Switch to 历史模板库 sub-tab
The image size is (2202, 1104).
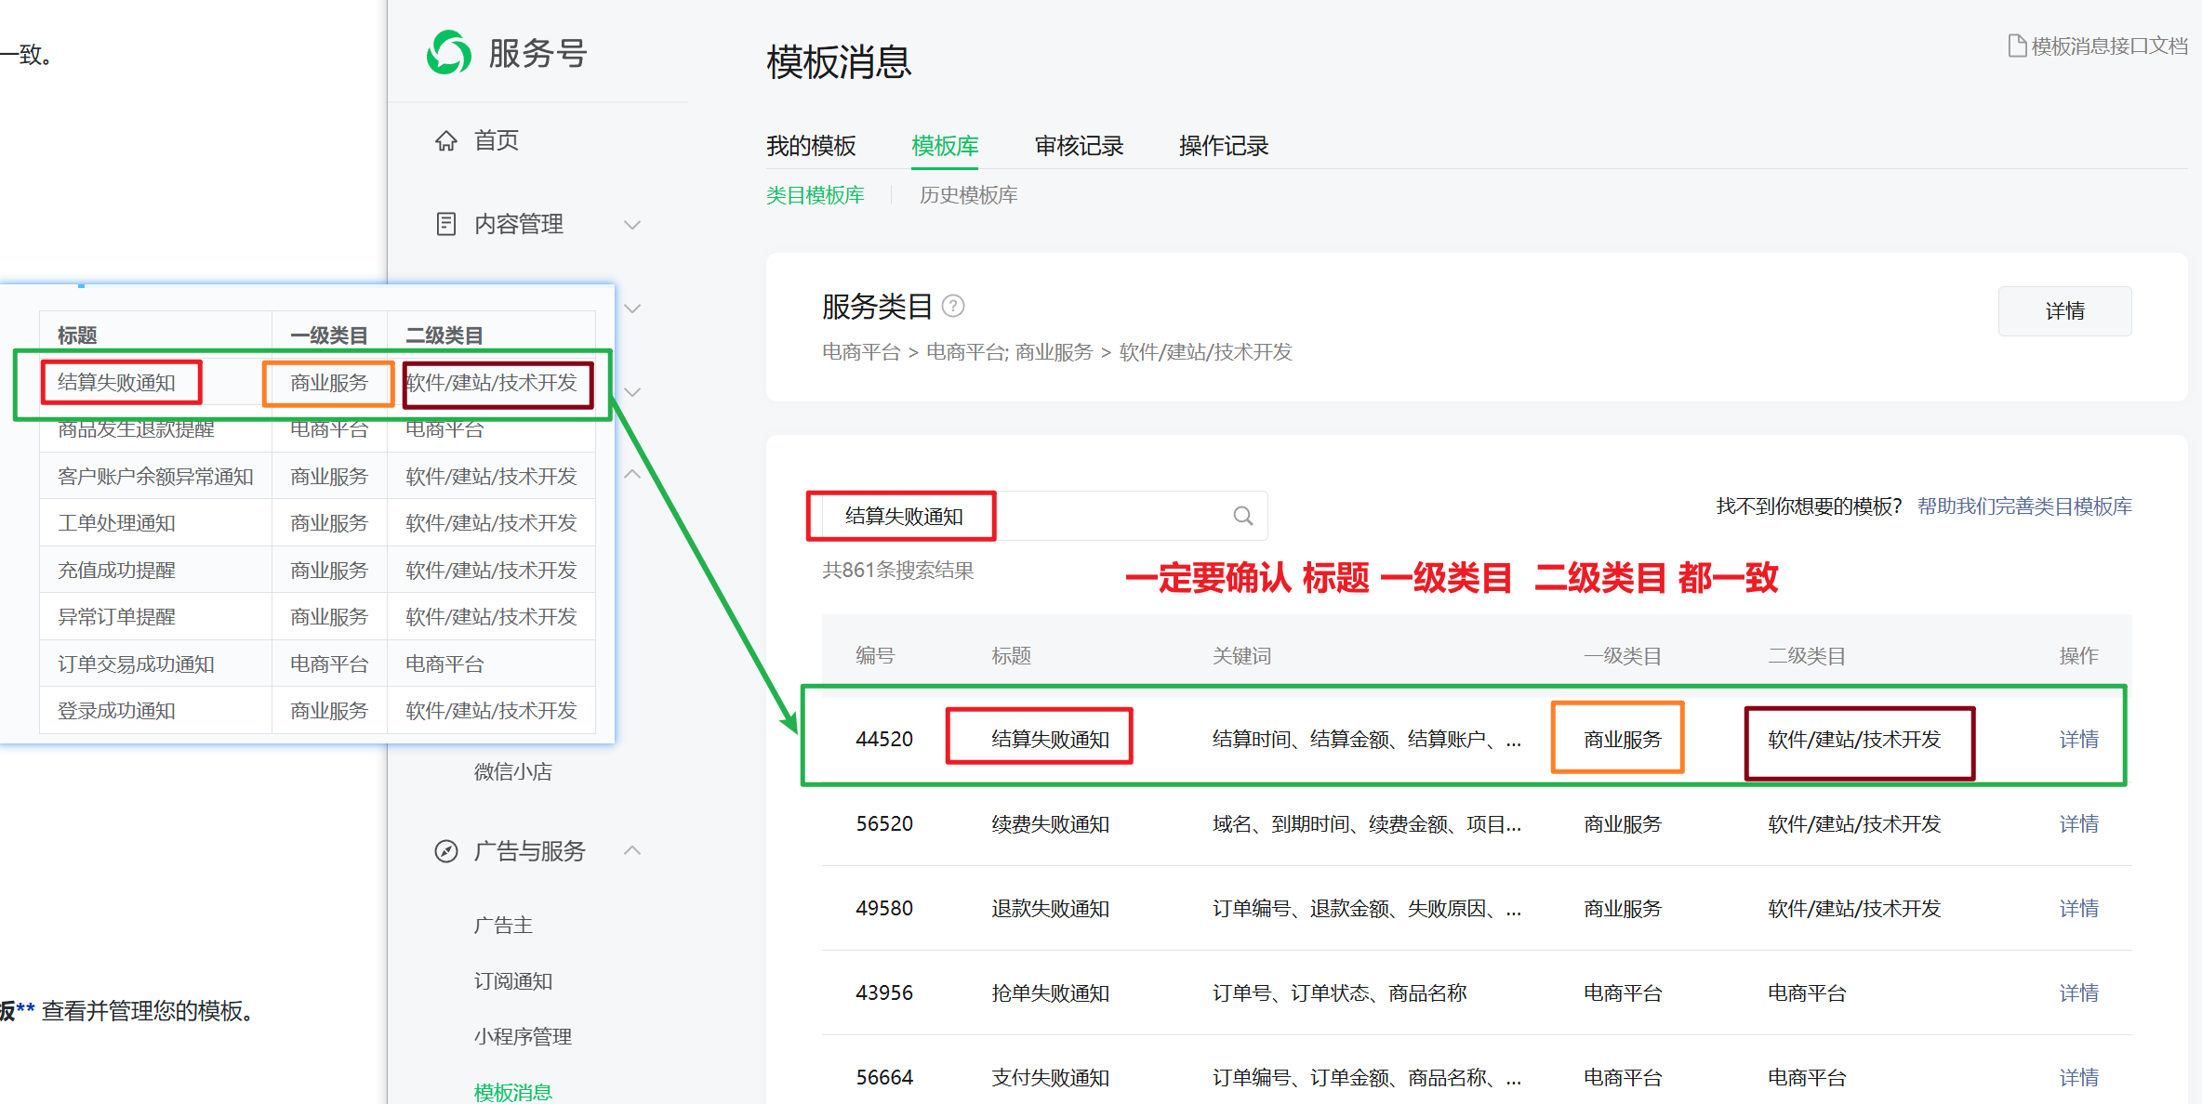pos(968,195)
